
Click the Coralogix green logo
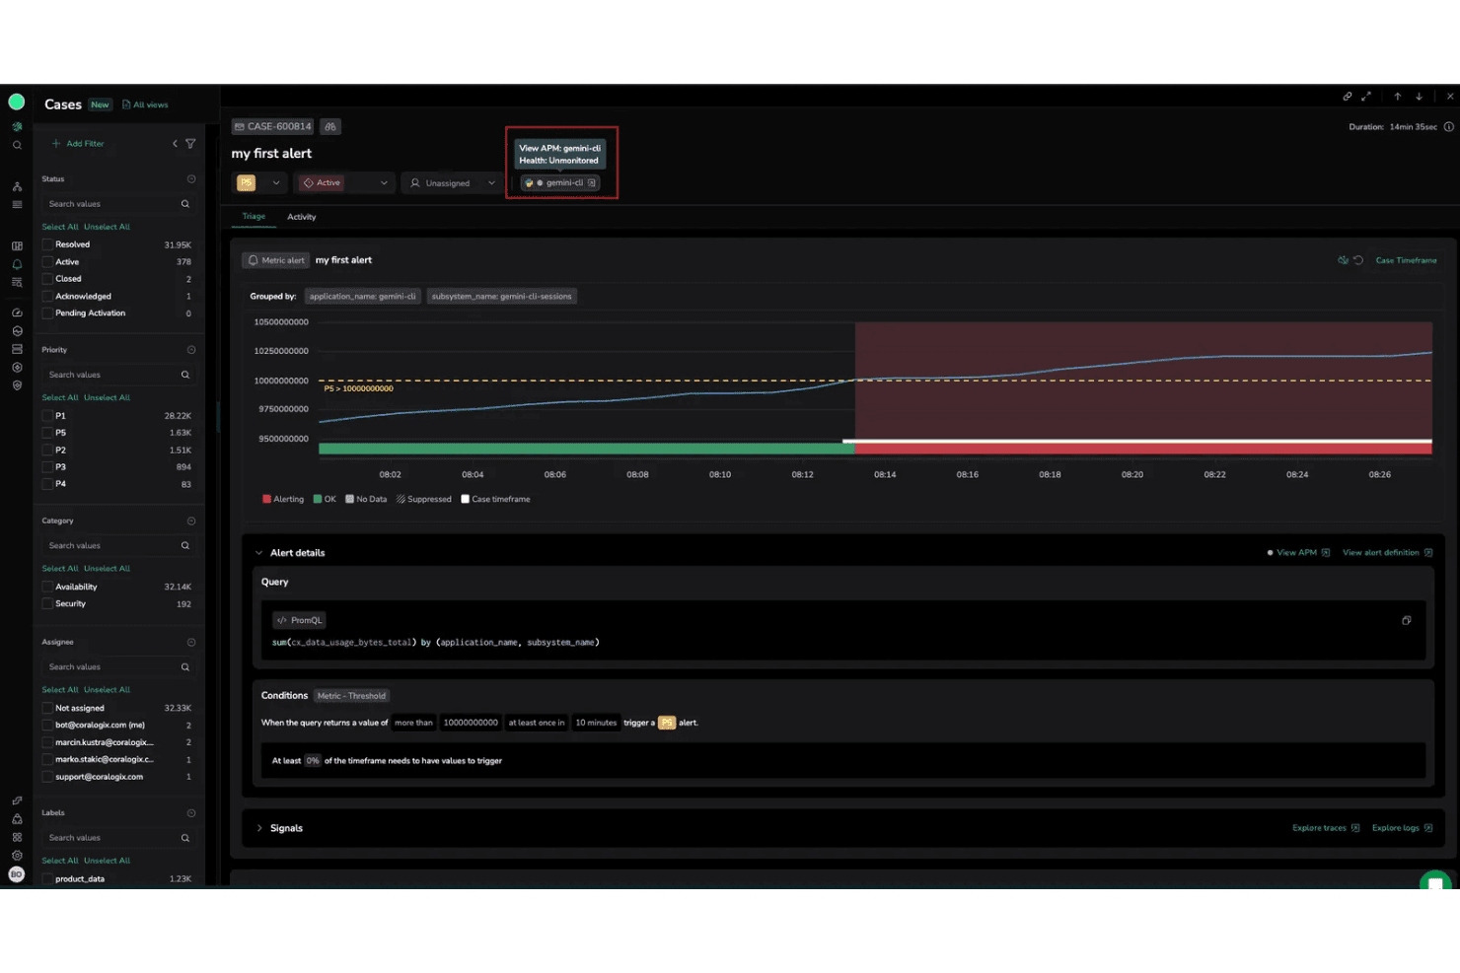(x=17, y=102)
